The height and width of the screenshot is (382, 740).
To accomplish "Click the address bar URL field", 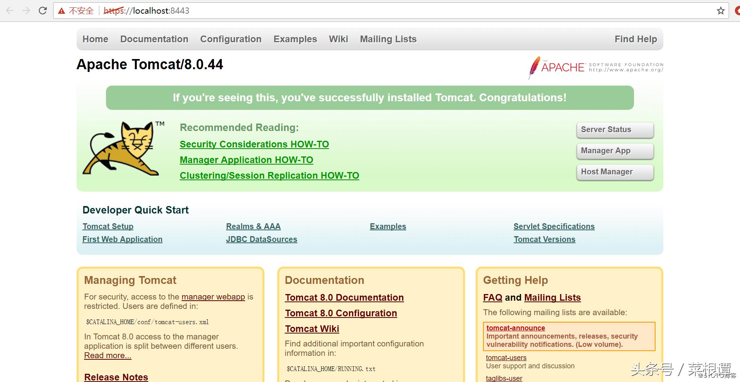I will tap(352, 11).
